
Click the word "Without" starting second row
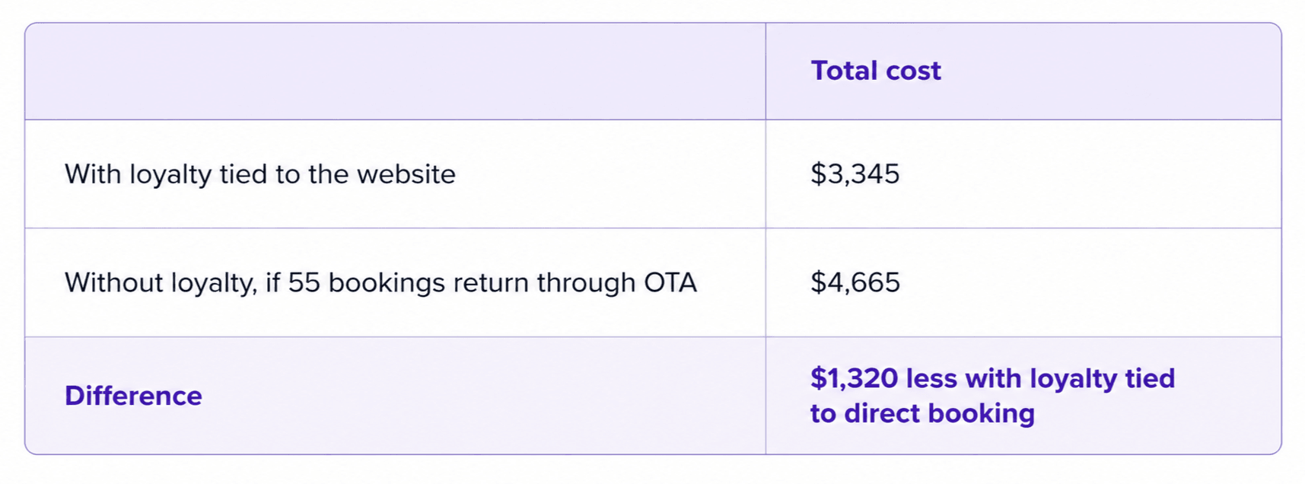click(114, 283)
